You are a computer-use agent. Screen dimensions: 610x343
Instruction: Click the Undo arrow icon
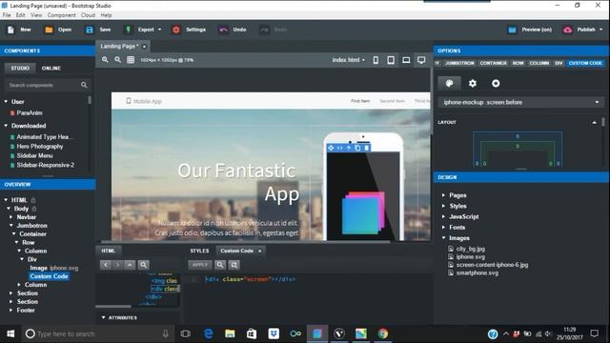coord(223,30)
